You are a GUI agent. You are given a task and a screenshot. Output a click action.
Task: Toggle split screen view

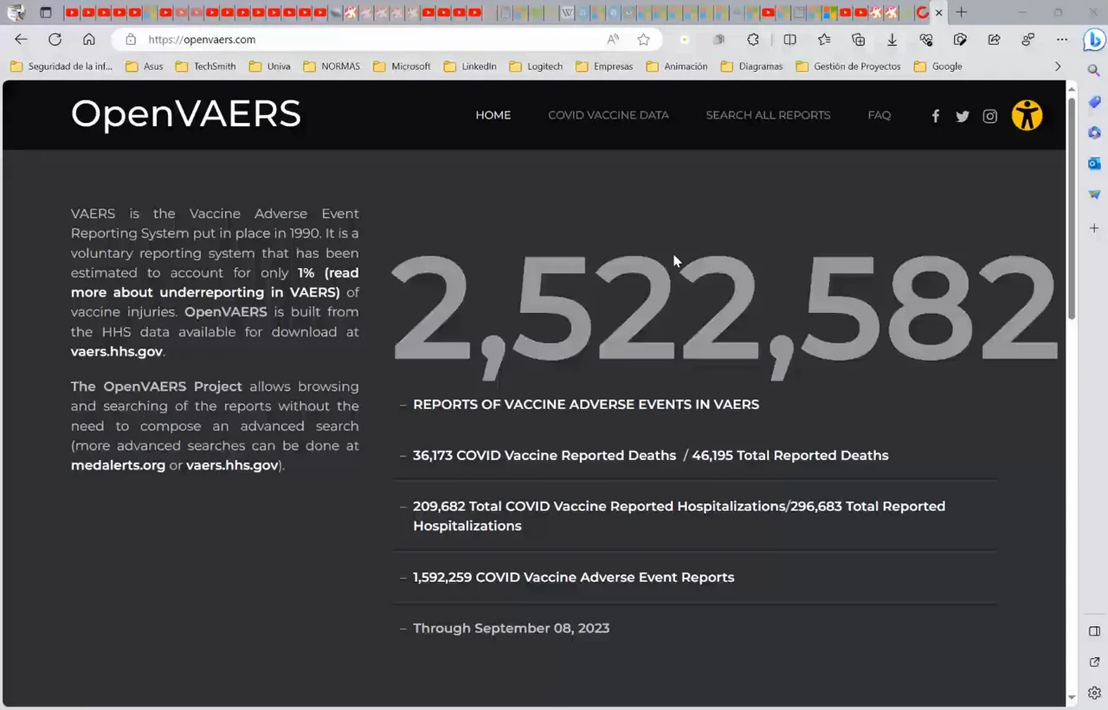point(789,39)
